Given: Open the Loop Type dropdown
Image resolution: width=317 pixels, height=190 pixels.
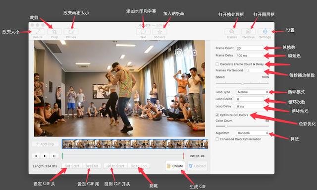Looking at the screenshot, I should pos(252,92).
